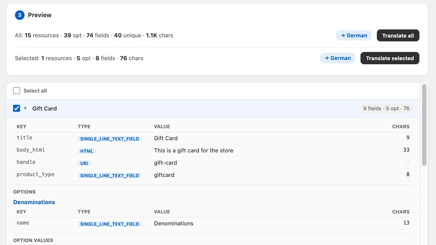The height and width of the screenshot is (245, 436).
Task: Click the name row SINGLE_LINE_TEXT_FIELD tag
Action: pos(110,224)
